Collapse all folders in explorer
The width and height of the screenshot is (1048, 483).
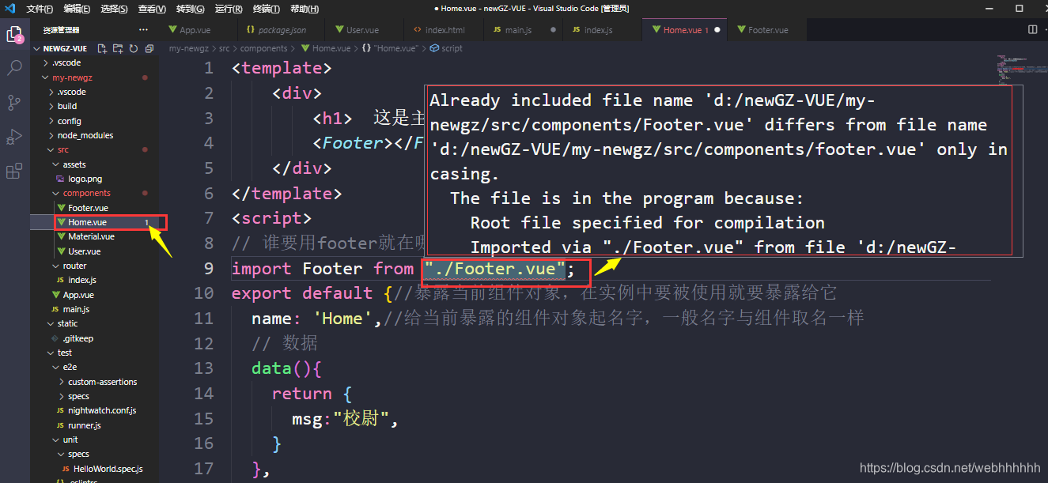[x=148, y=48]
